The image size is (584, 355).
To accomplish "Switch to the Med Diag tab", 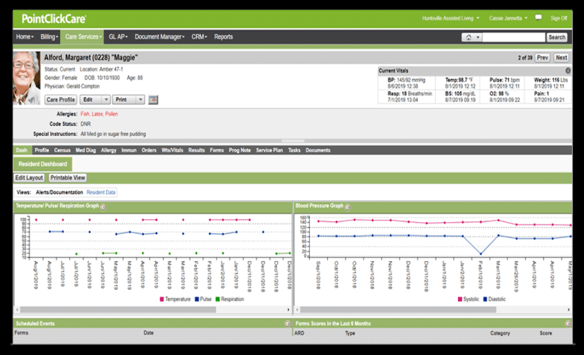I will [x=86, y=151].
